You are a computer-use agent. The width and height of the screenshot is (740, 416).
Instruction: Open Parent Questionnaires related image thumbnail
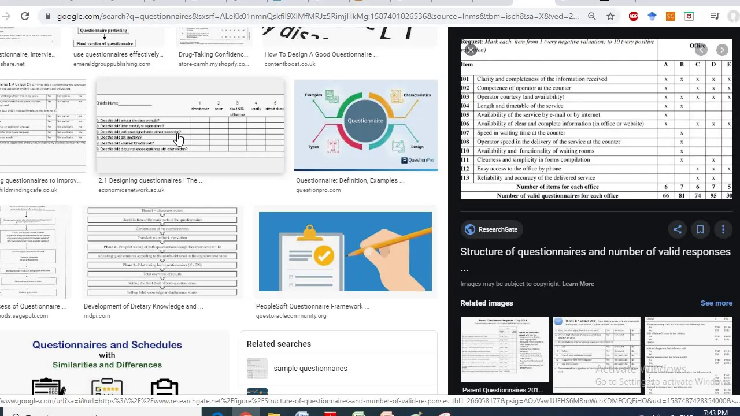tap(505, 350)
